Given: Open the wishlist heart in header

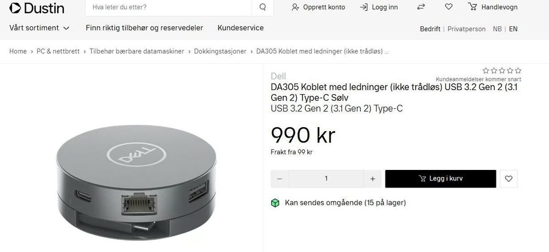Looking at the screenshot, I should pos(448,7).
